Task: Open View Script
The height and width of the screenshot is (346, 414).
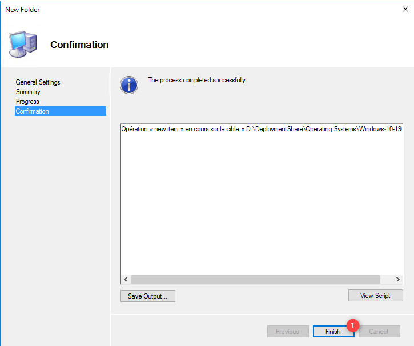Action: point(375,296)
